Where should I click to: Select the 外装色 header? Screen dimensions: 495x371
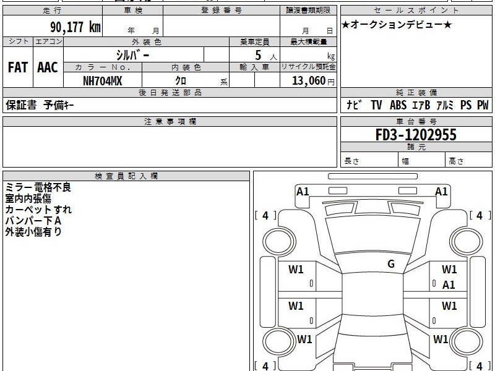pyautogui.click(x=147, y=41)
